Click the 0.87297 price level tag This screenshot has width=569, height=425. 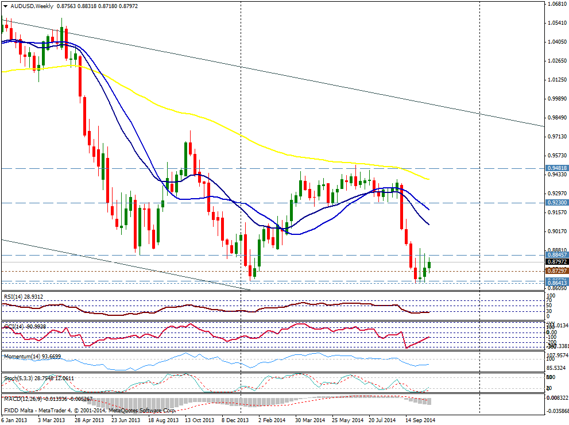pyautogui.click(x=556, y=271)
